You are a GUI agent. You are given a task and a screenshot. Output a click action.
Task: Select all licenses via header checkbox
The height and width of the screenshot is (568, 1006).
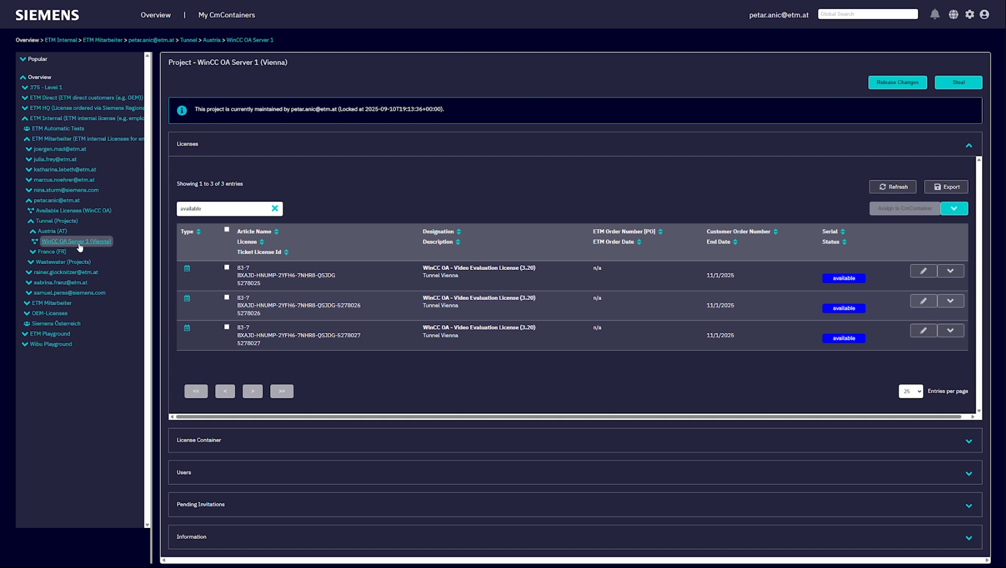(x=227, y=230)
